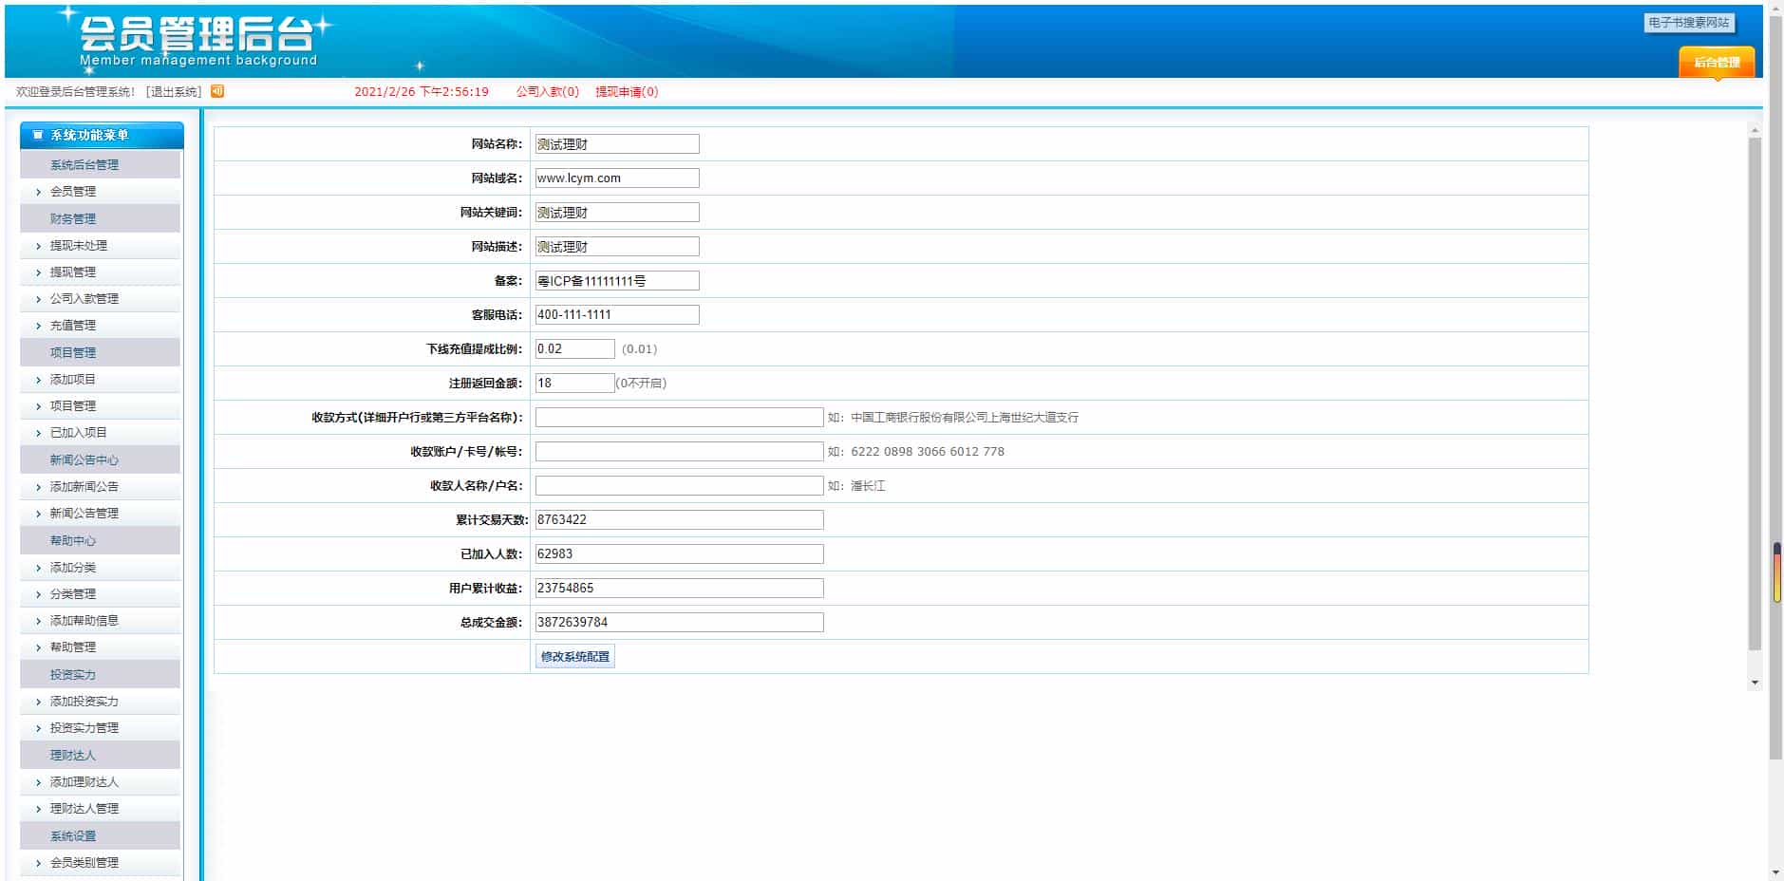
Task: Click the folder icon beside 系统功能菜单
Action: 36,135
